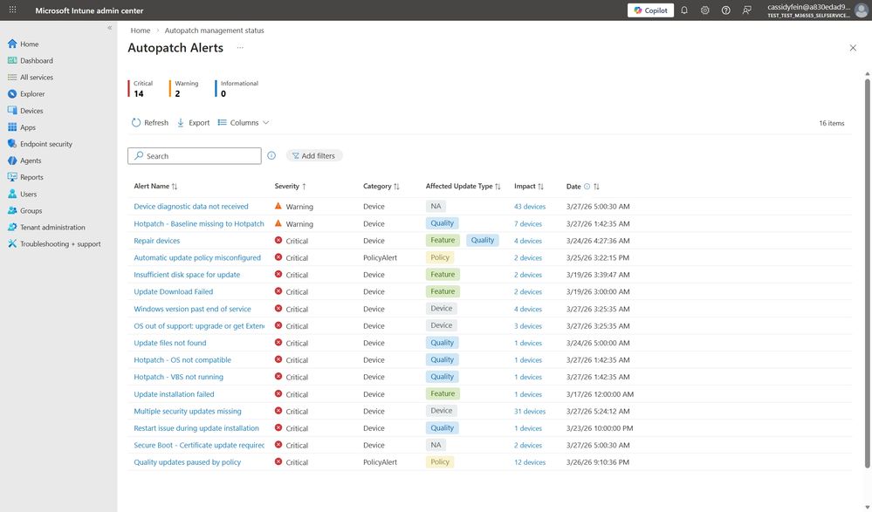Viewport: 872px width, 512px height.
Task: Click the 7 devices impact link
Action: pos(528,224)
